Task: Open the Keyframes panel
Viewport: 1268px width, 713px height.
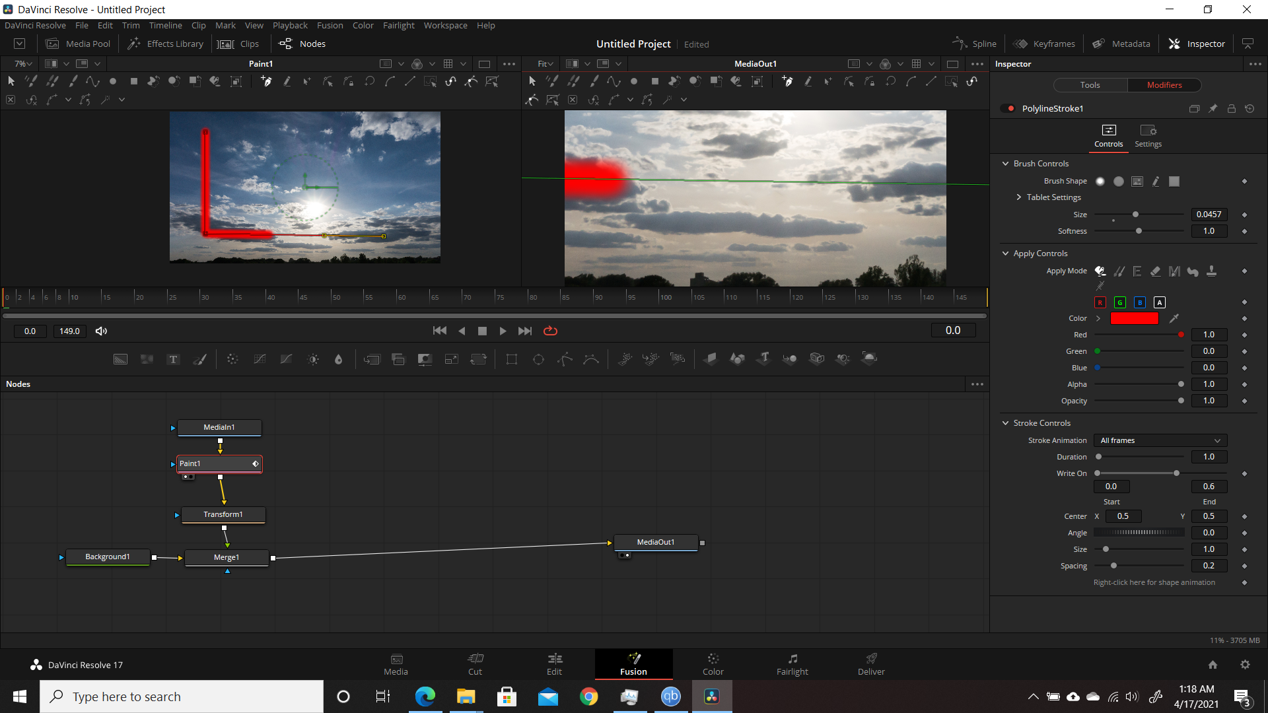Action: click(x=1045, y=44)
